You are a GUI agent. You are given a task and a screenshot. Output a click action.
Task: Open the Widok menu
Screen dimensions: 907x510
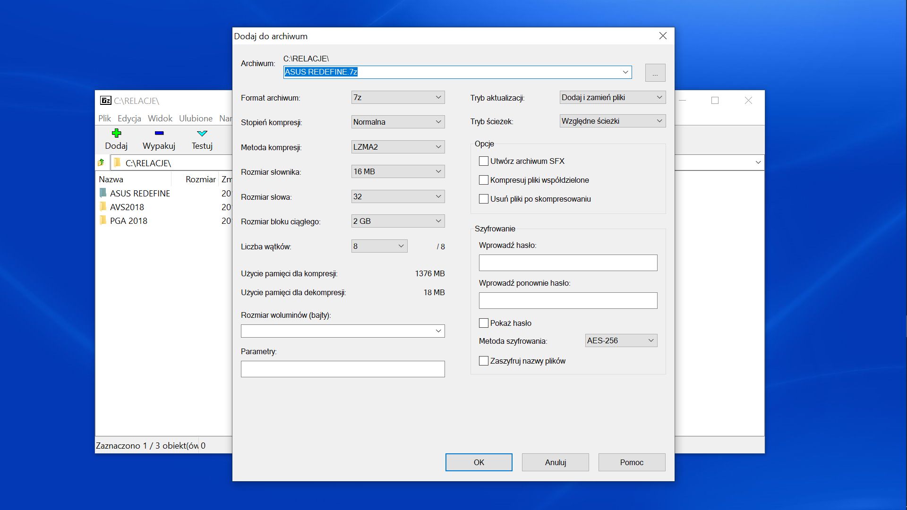pos(160,118)
